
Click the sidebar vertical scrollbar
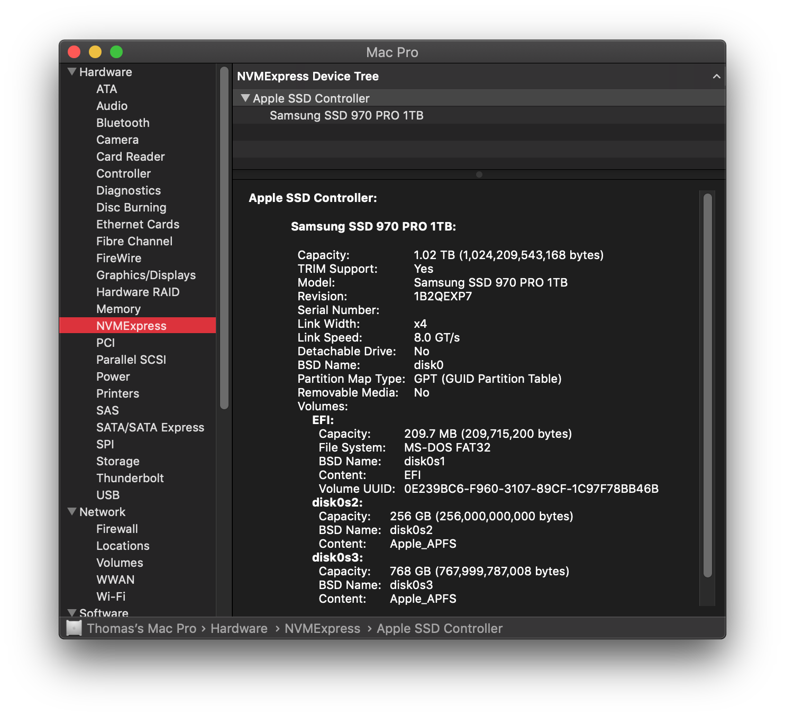pyautogui.click(x=224, y=238)
